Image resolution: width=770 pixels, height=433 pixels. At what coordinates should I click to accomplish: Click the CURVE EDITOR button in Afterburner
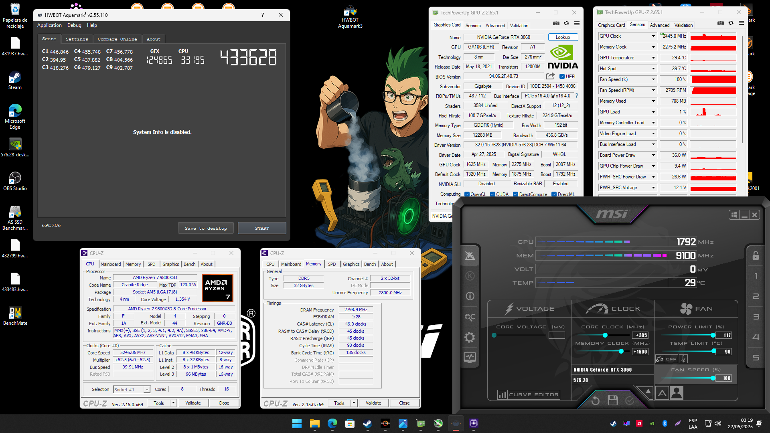coord(529,395)
